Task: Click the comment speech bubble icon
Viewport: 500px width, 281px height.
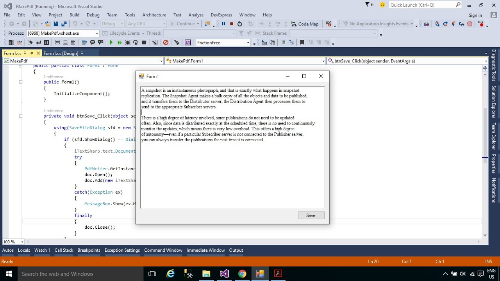Action: 93,43
